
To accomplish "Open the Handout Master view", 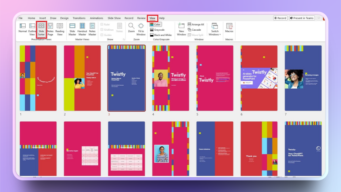I will 82,29.
